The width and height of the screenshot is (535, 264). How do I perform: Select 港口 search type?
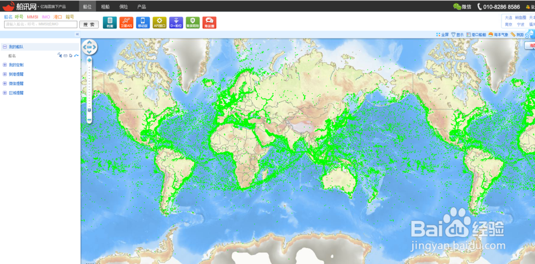58,17
